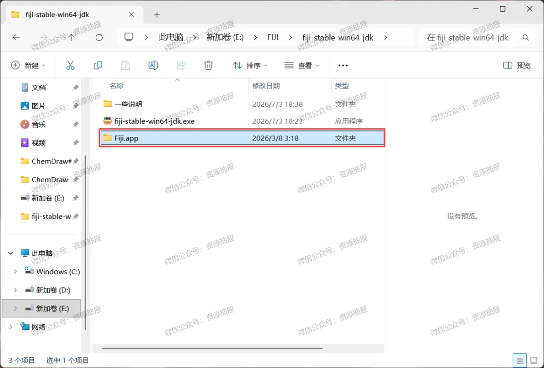Click chevron after fiji-stable-win64-jdk in address bar
This screenshot has width=544, height=368.
click(x=386, y=37)
